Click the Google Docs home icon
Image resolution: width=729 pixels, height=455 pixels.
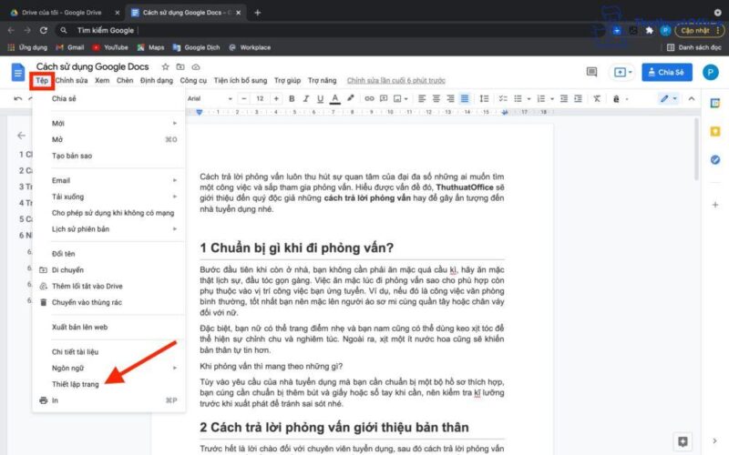(x=17, y=73)
